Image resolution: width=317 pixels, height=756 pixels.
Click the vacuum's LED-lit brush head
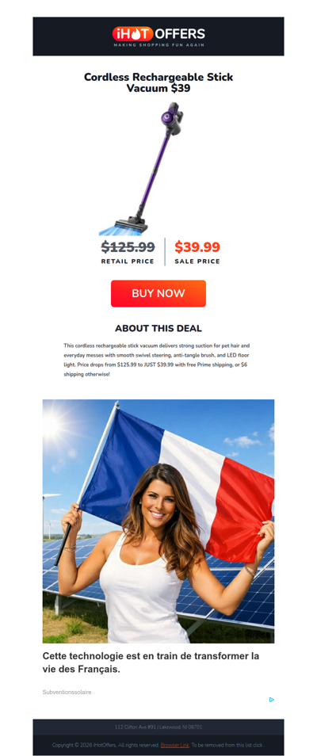click(x=125, y=225)
